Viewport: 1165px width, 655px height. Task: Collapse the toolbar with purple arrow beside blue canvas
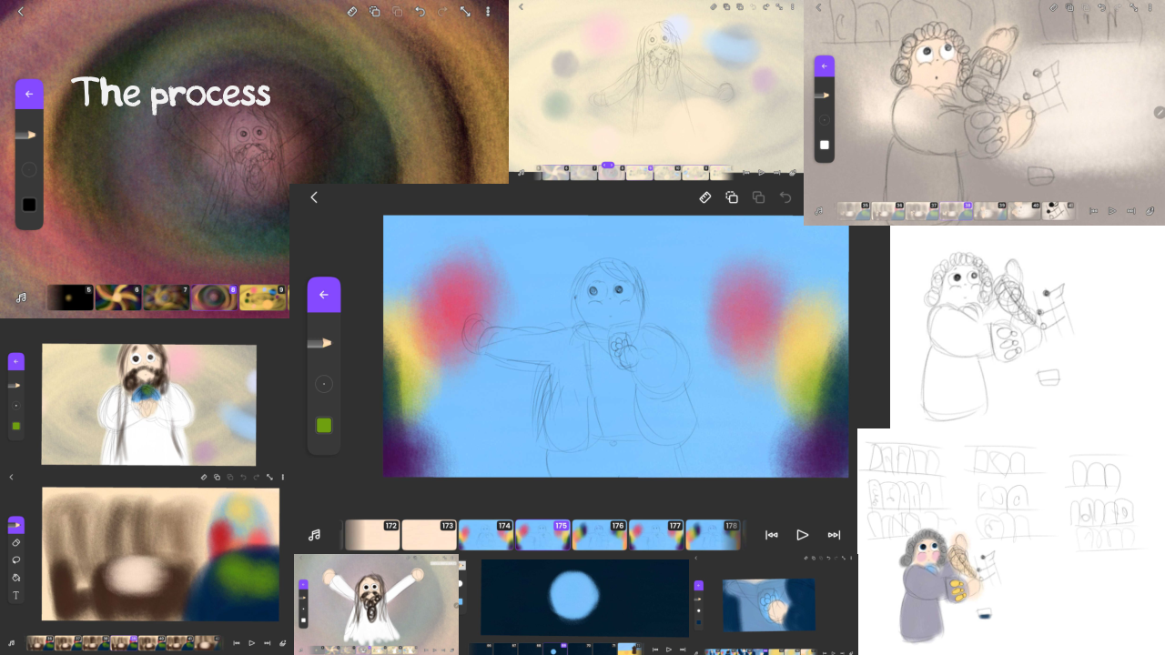(323, 295)
